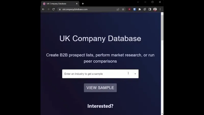This screenshot has width=204, height=115.
Task: Click the VIEW SAMPLE button
Action: [x=100, y=88]
